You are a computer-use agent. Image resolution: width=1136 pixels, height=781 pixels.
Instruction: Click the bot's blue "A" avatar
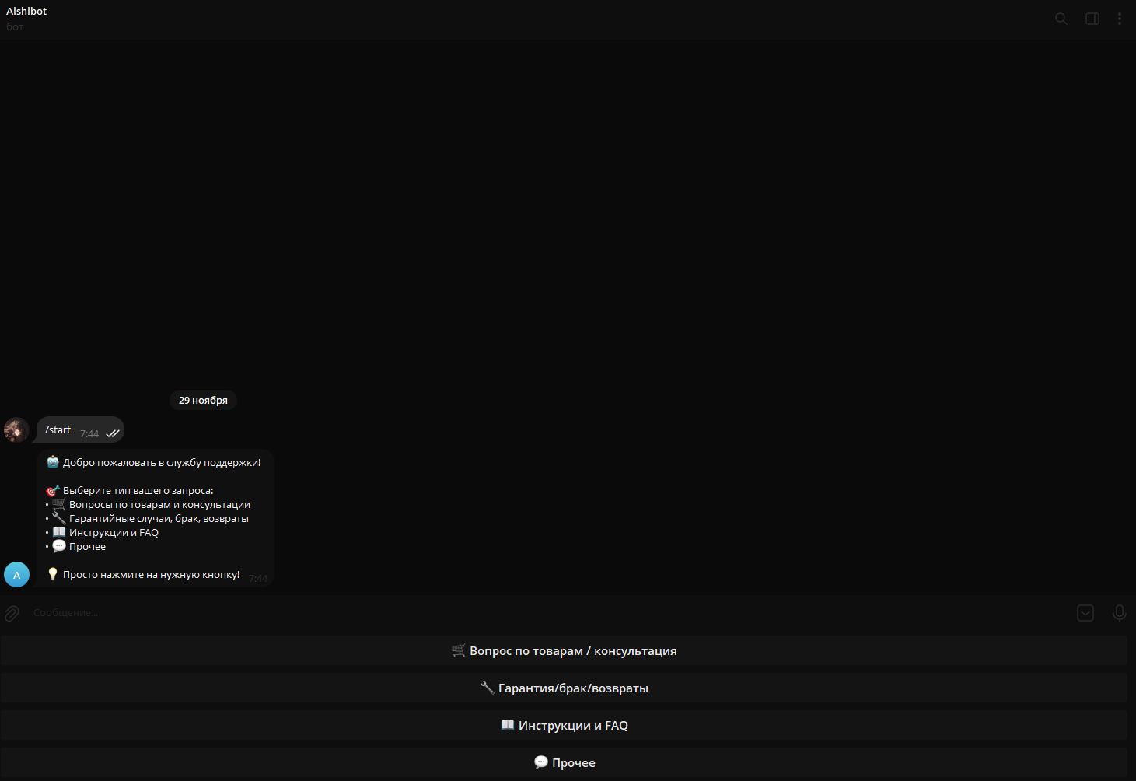coord(16,575)
